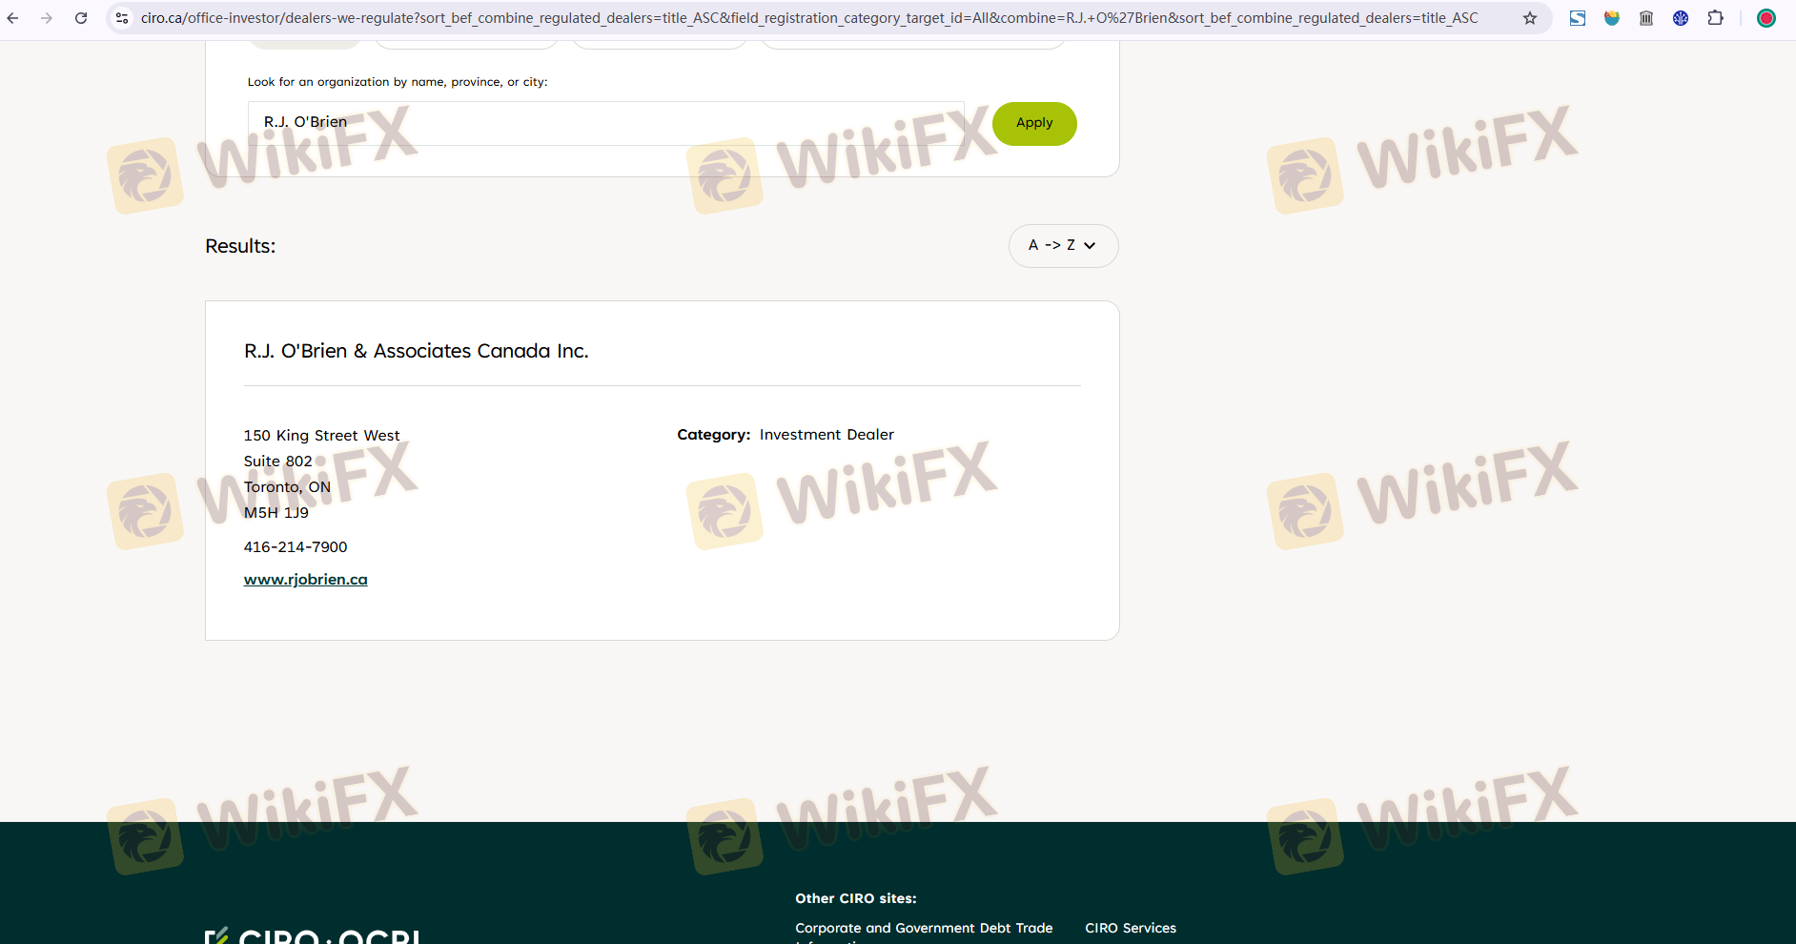The image size is (1796, 944).
Task: Select the Results: heading
Action: [x=240, y=246]
